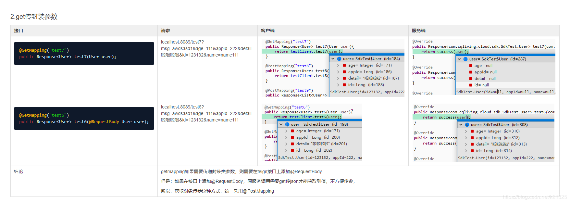Collapse the user SdkTest$User id=184 node
Viewport: 570px width, 203px height.
(x=333, y=59)
